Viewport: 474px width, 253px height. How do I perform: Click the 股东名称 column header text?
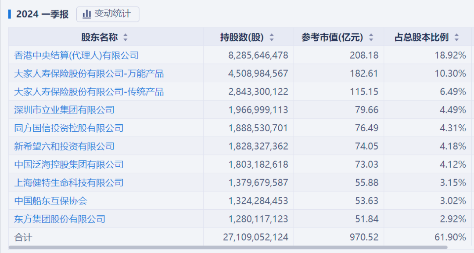tap(100, 37)
